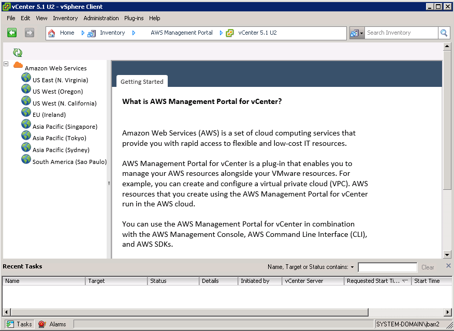The image size is (454, 331).
Task: Select the US East (N. Virginia) globe icon
Action: (26, 78)
